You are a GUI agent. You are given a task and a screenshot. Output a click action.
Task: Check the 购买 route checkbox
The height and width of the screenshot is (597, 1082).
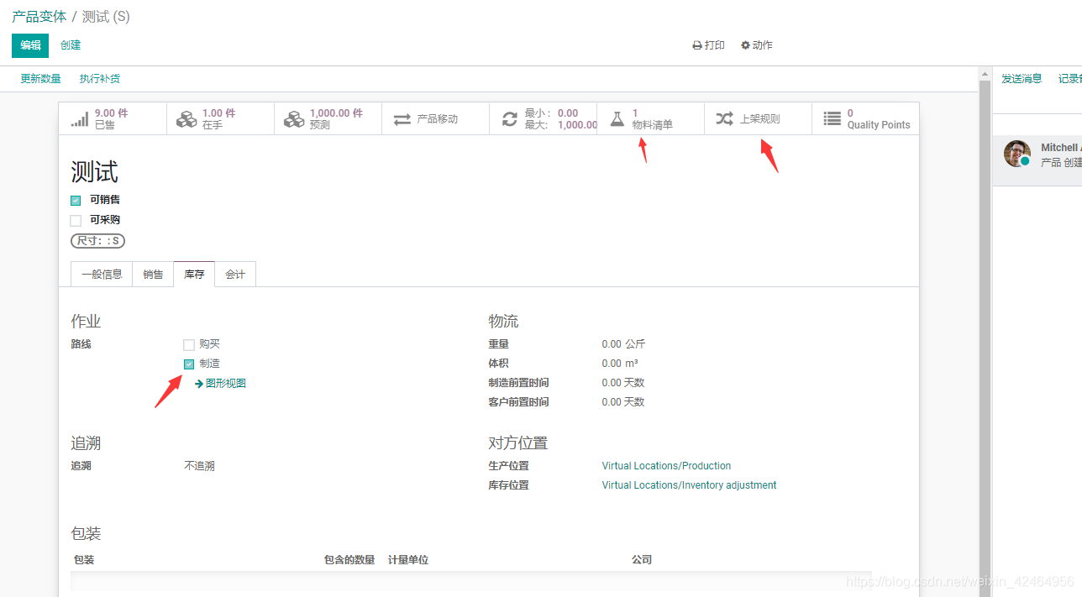pyautogui.click(x=189, y=345)
